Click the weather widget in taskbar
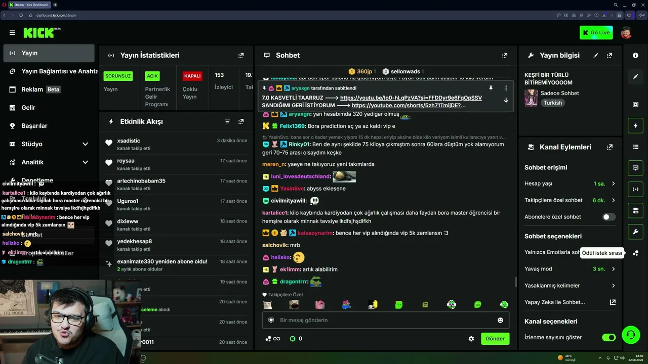The image size is (648, 364). pos(567,357)
